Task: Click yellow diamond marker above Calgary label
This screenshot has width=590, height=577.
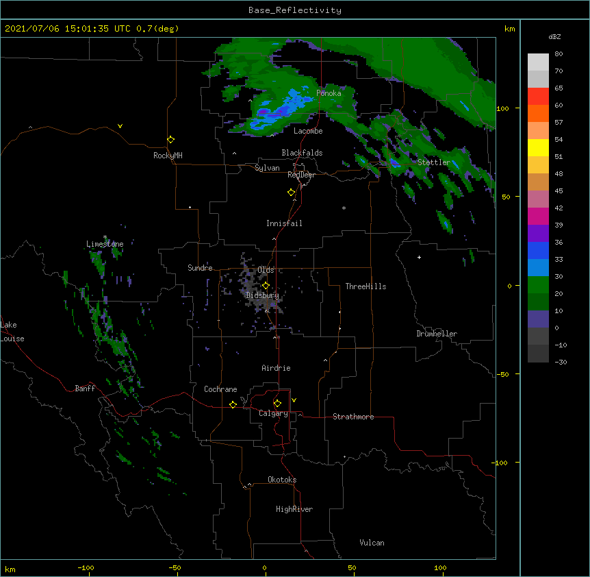Action: 277,404
